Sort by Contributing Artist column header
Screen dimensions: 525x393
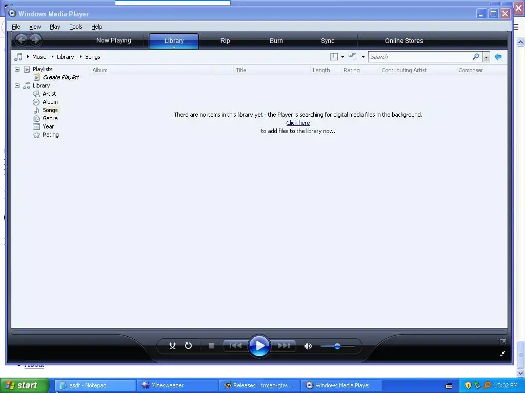pyautogui.click(x=417, y=70)
